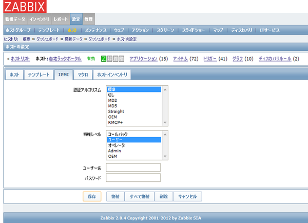
Task: Click 最新データ in history breadcrumb
Action: (73, 39)
